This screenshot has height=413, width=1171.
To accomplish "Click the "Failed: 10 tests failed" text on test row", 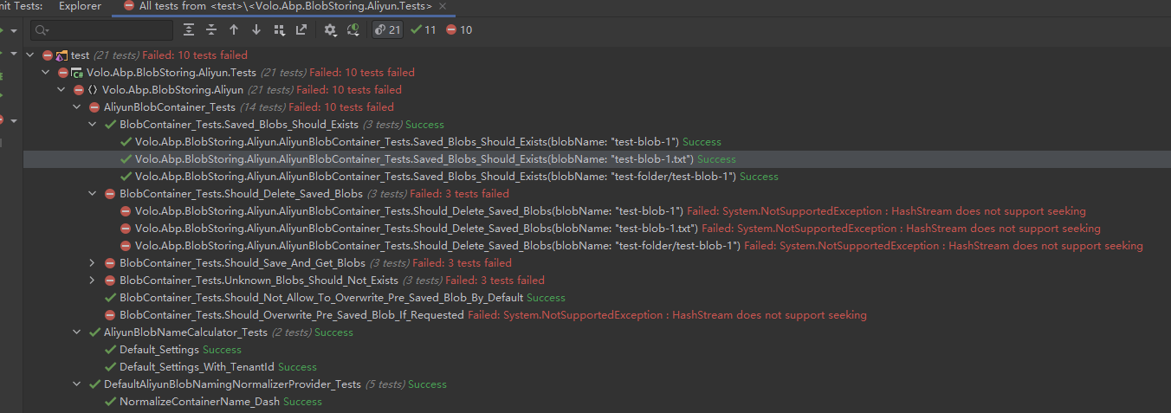I will (195, 55).
